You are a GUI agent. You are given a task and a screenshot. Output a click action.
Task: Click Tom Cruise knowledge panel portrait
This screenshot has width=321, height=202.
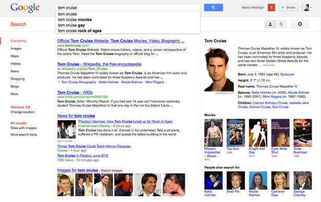coord(219,69)
